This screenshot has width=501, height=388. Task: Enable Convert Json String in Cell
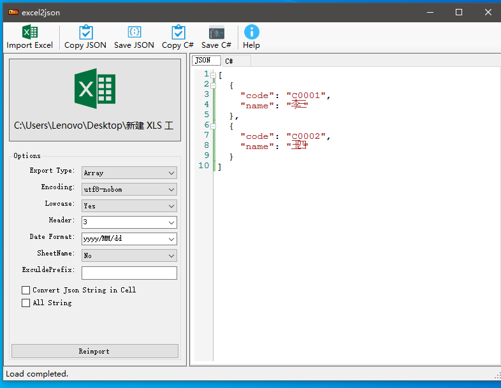[26, 290]
